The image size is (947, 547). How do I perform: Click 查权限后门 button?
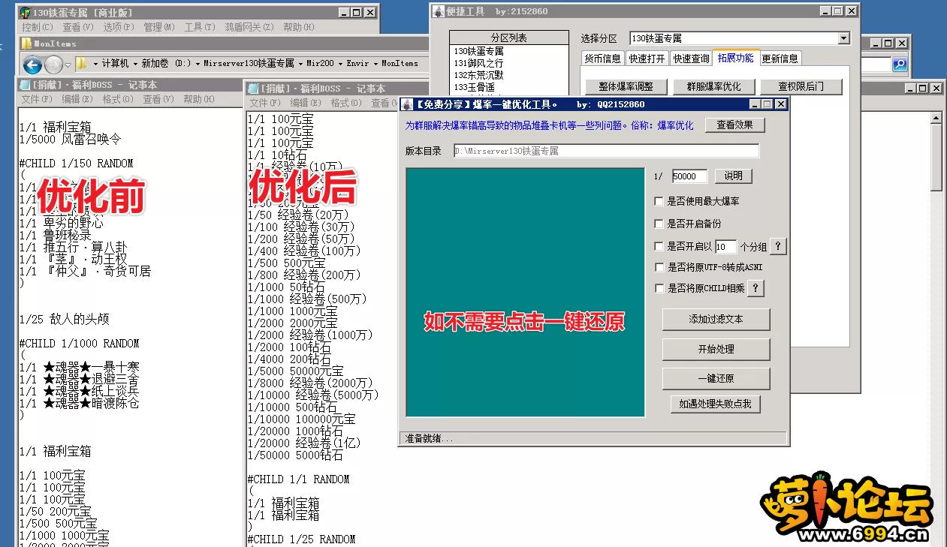pyautogui.click(x=801, y=86)
